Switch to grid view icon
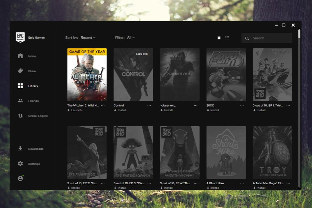The width and height of the screenshot is (312, 208). click(219, 38)
